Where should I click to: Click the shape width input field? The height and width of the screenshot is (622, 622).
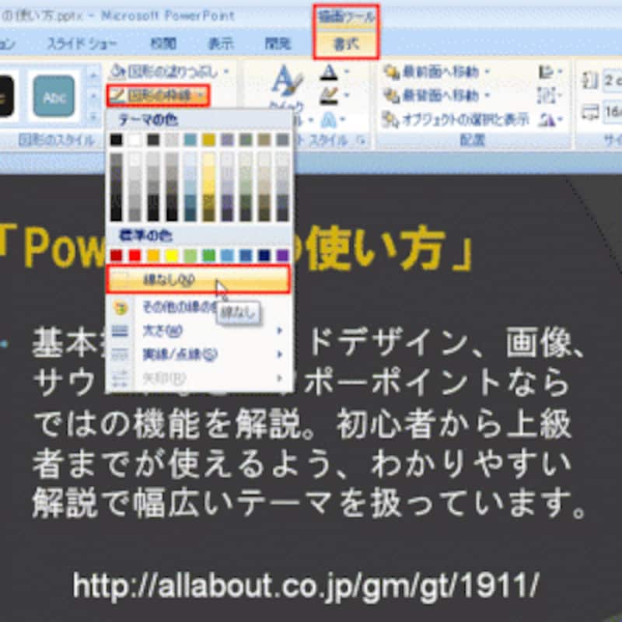[612, 112]
